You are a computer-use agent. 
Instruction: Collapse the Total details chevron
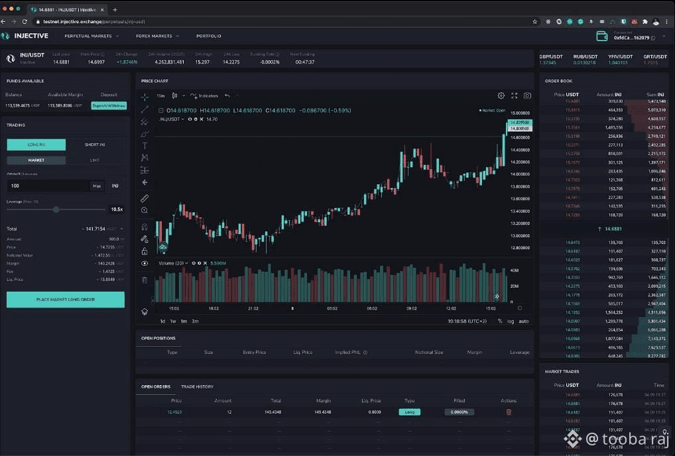coord(122,229)
